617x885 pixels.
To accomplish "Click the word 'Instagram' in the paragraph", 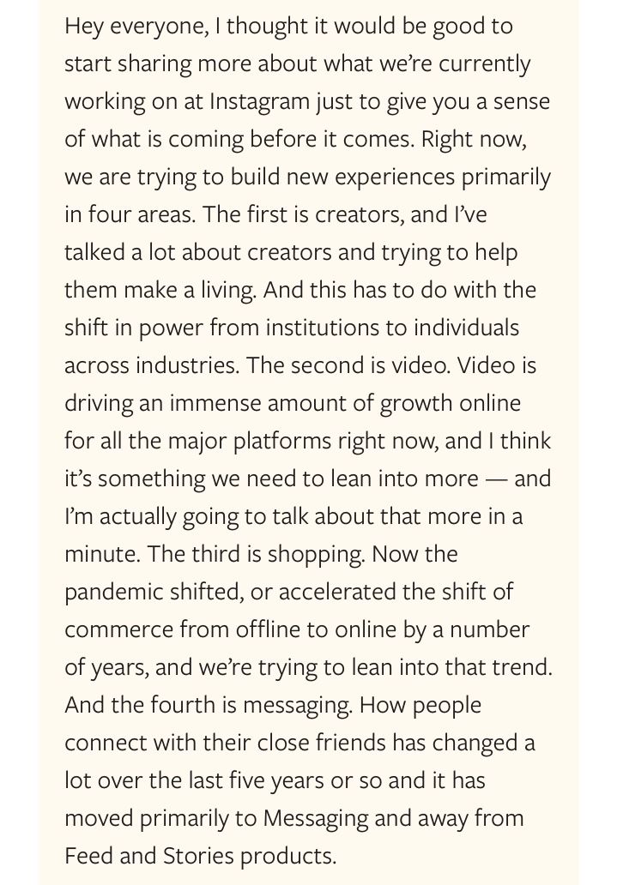I will (x=260, y=101).
